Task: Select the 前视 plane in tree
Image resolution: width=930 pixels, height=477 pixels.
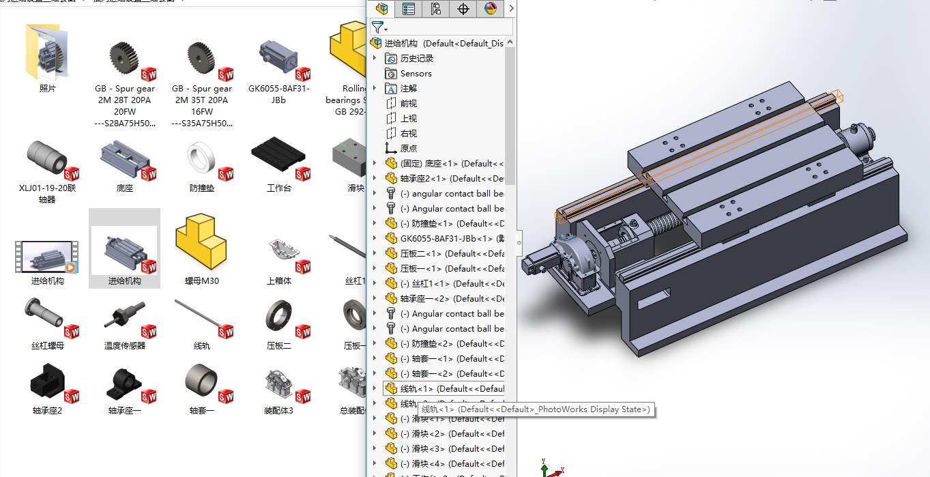Action: tap(408, 104)
